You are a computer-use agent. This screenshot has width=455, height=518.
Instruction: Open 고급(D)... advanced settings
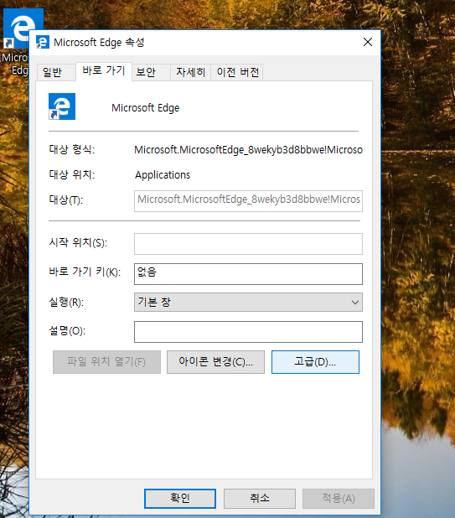point(315,362)
